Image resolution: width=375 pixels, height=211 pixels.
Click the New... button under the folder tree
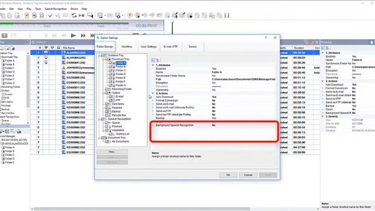pos(112,152)
